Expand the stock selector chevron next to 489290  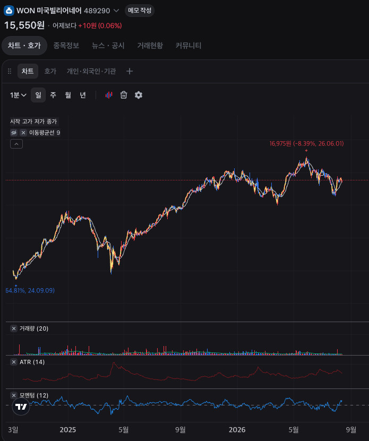(x=116, y=11)
